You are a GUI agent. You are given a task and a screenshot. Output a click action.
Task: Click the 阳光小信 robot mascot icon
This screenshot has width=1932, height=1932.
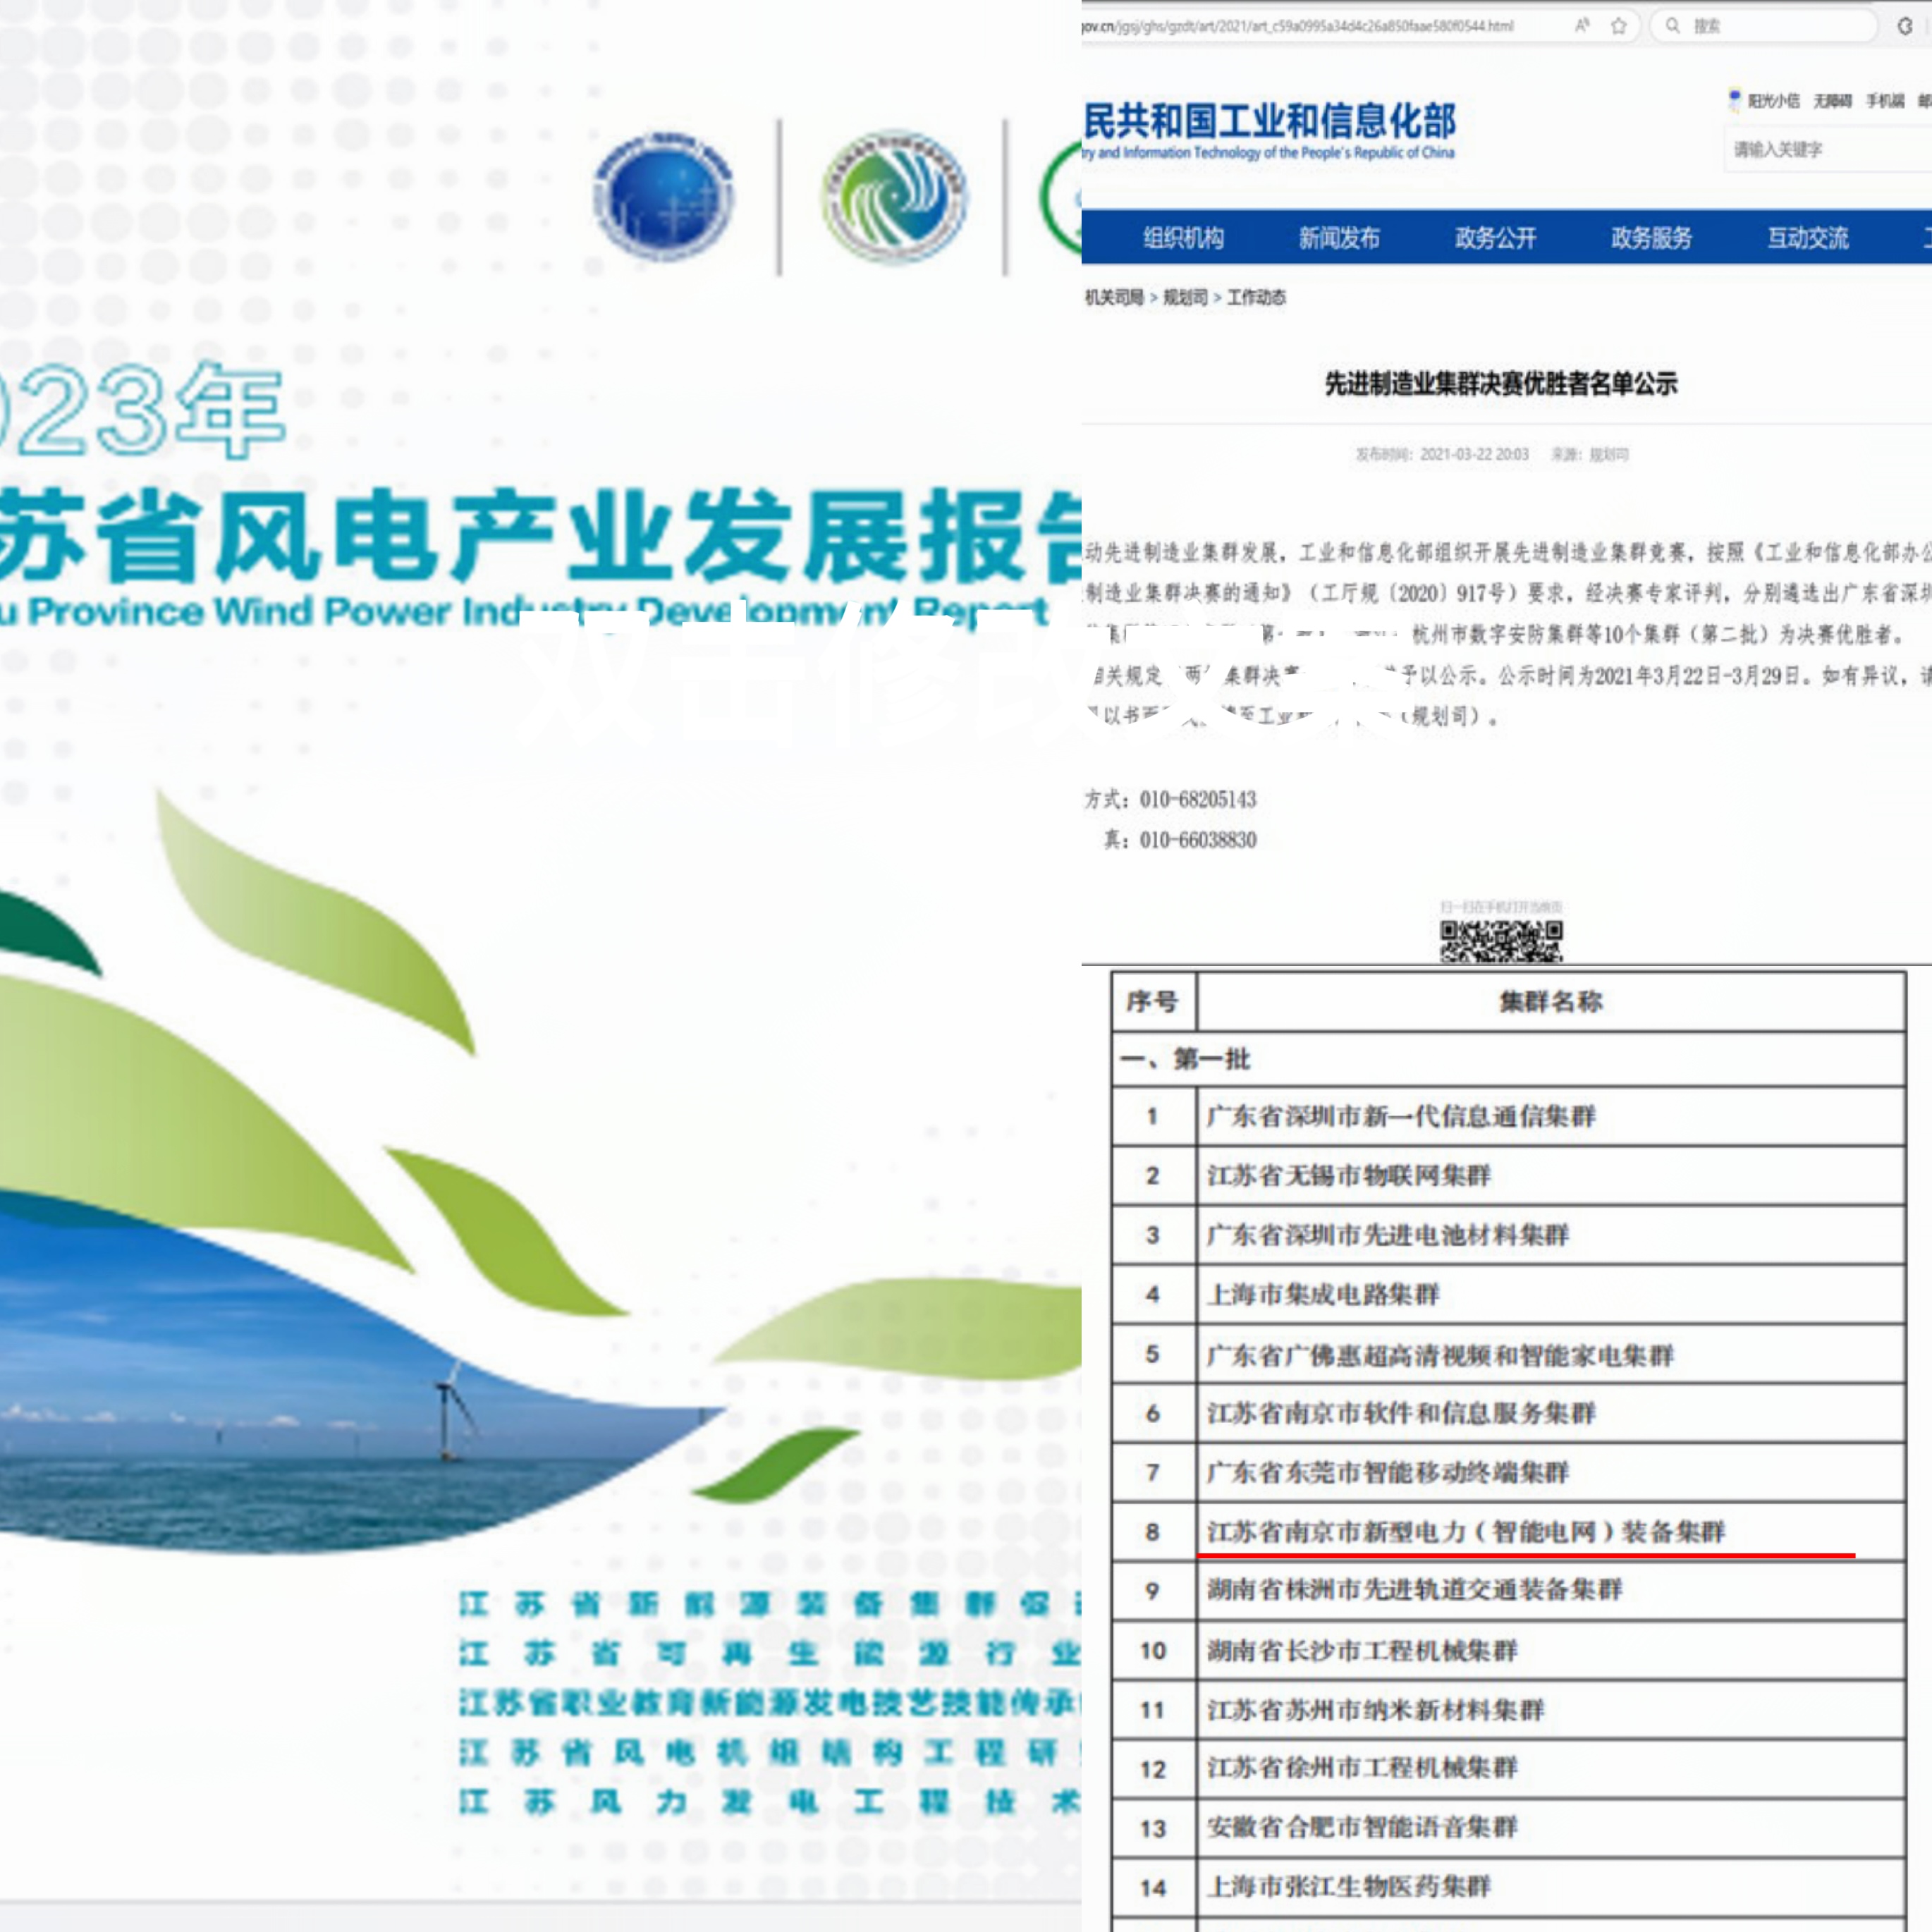(x=1735, y=99)
